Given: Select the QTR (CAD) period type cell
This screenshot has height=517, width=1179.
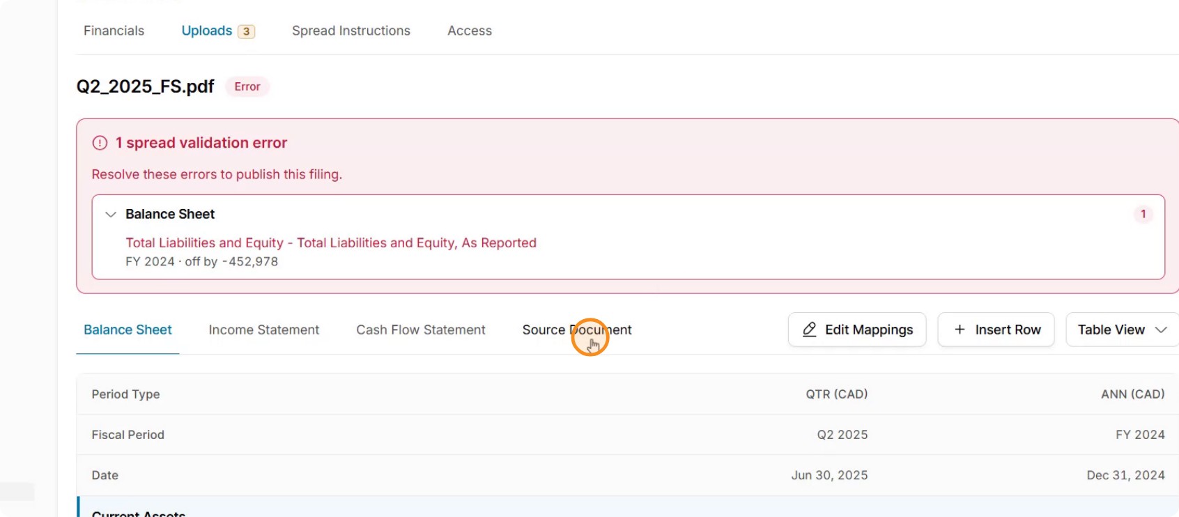Looking at the screenshot, I should click(836, 394).
